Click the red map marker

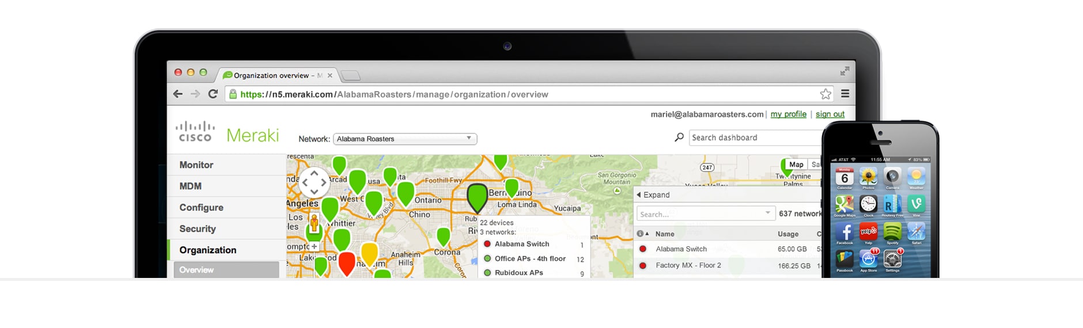tap(346, 264)
